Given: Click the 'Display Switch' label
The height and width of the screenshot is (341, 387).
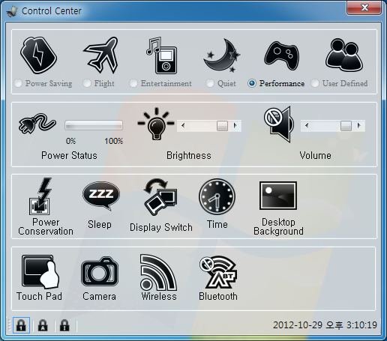Looking at the screenshot, I should [x=161, y=228].
